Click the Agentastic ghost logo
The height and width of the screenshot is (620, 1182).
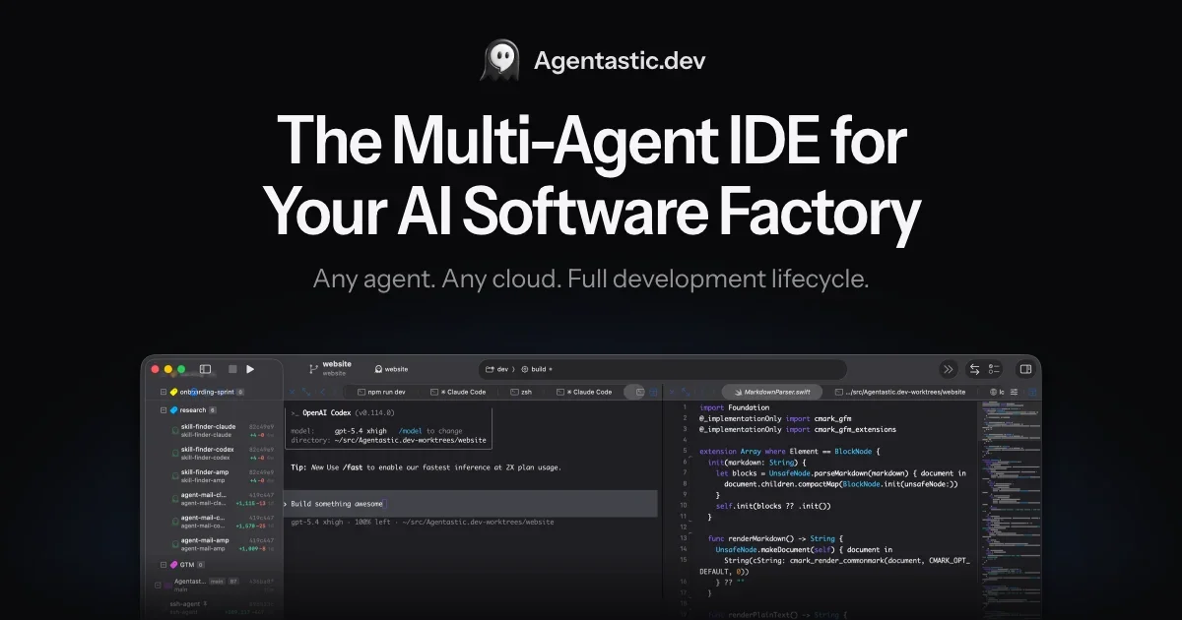pyautogui.click(x=499, y=60)
